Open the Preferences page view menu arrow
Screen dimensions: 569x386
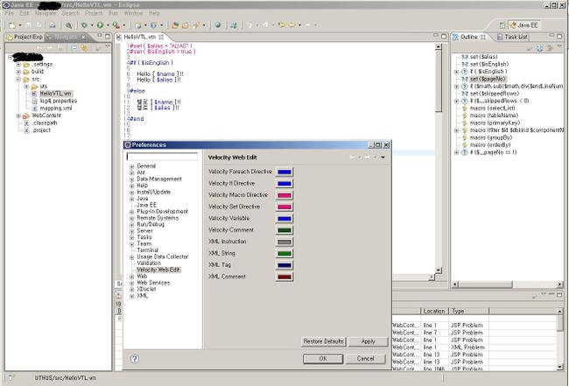pyautogui.click(x=383, y=158)
